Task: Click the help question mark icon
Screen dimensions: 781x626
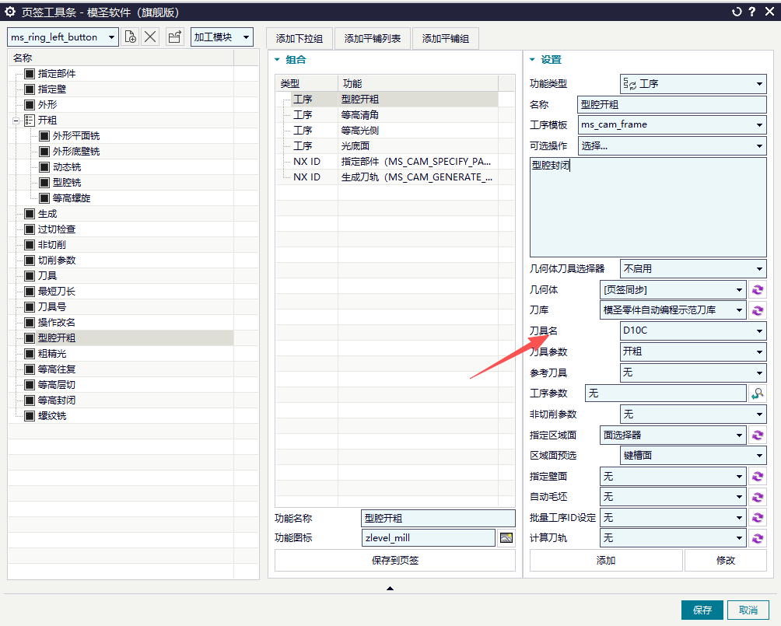Action: [x=752, y=12]
